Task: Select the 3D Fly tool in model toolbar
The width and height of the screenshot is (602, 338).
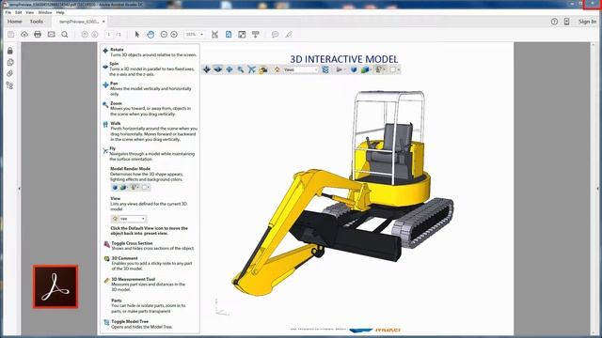Action: tap(251, 69)
